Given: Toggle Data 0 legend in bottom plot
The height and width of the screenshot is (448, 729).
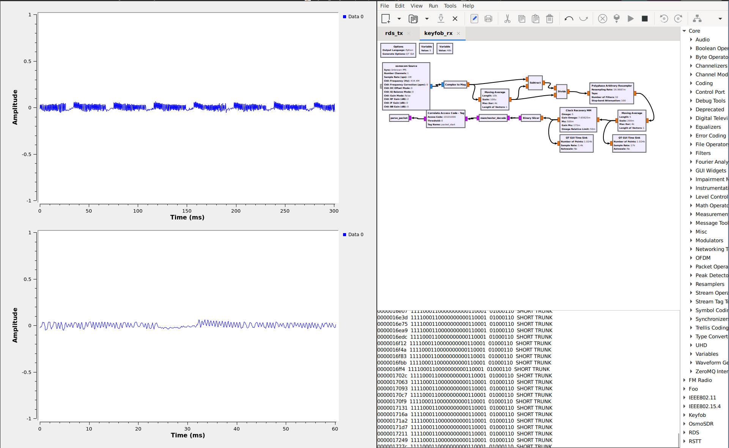Looking at the screenshot, I should pos(353,235).
